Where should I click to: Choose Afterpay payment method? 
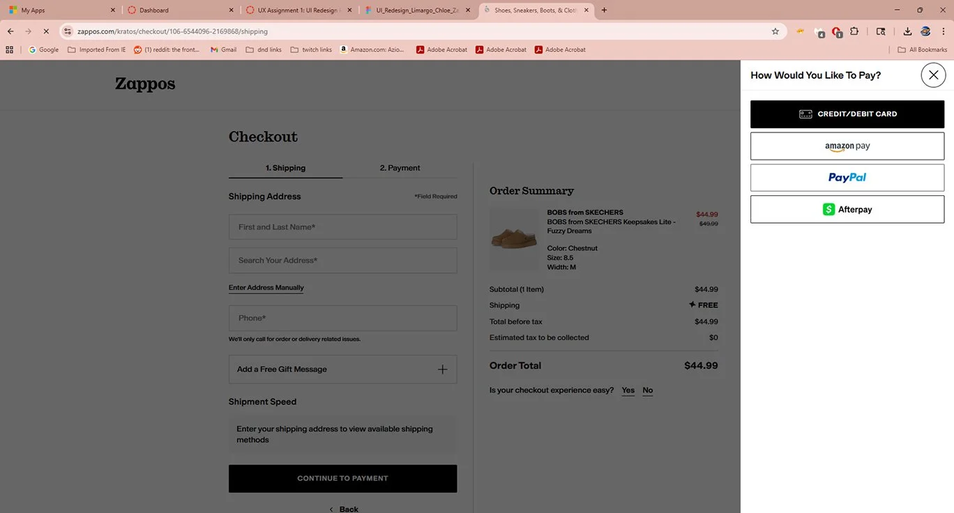(847, 209)
